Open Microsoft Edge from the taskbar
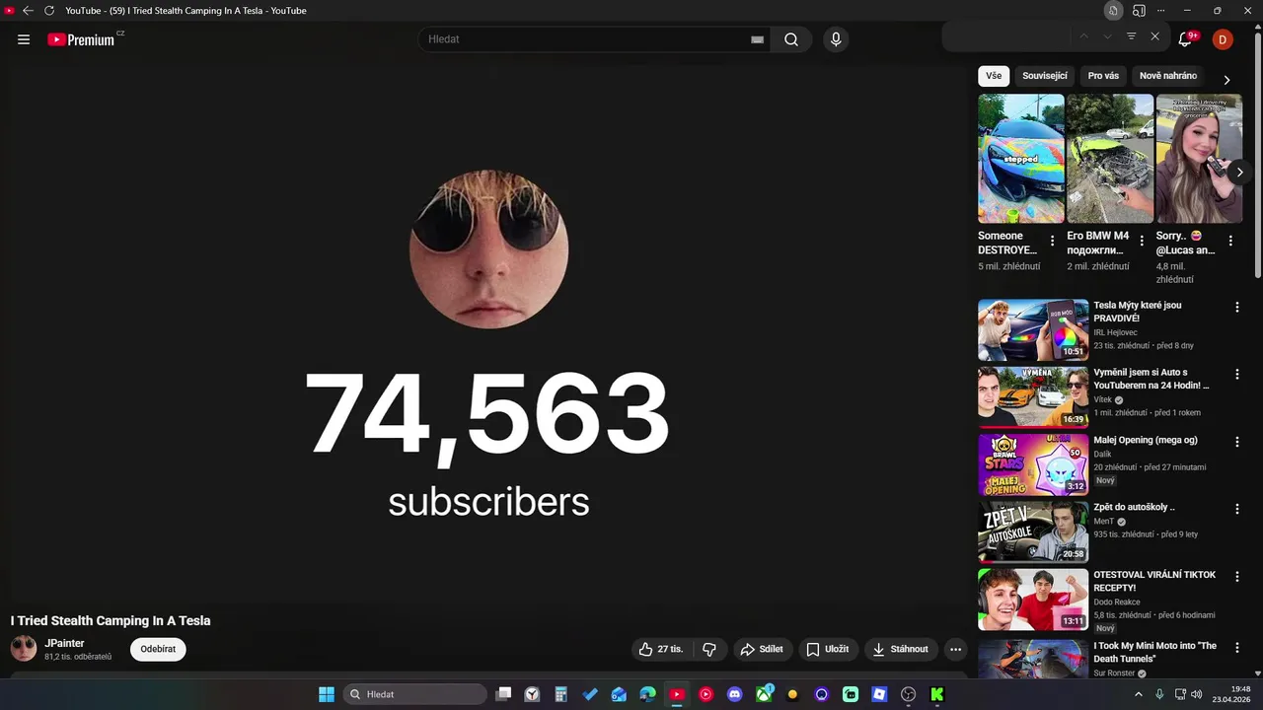The height and width of the screenshot is (710, 1263). [647, 694]
